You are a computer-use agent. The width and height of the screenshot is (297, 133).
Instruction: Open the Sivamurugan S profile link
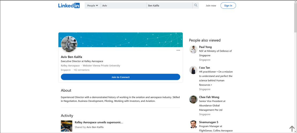[x=209, y=122]
